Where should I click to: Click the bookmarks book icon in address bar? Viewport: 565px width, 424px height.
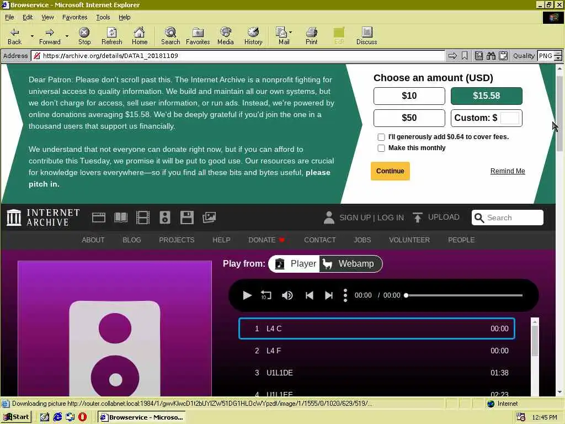pyautogui.click(x=478, y=56)
